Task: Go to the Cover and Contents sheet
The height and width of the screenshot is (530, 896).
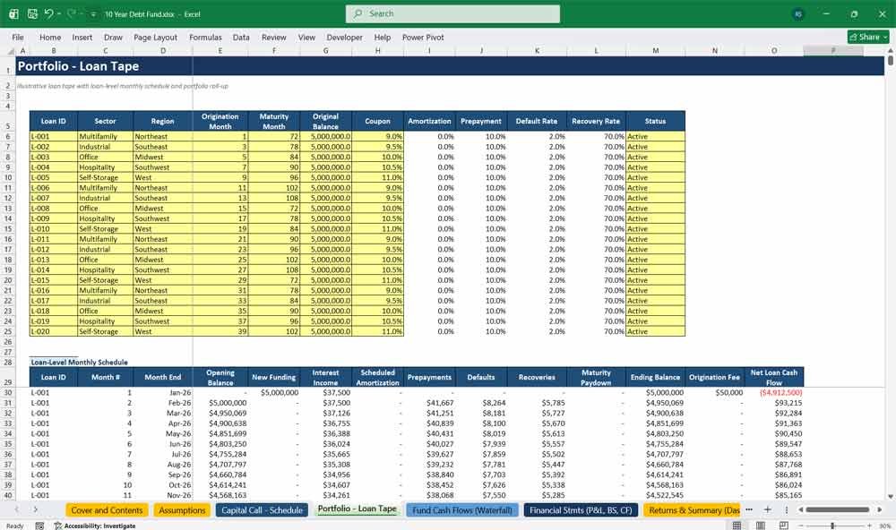Action: point(107,510)
